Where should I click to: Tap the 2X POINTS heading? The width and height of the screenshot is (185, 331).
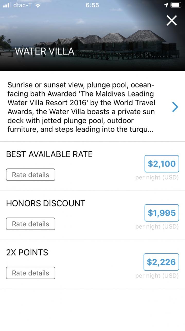pyautogui.click(x=27, y=253)
